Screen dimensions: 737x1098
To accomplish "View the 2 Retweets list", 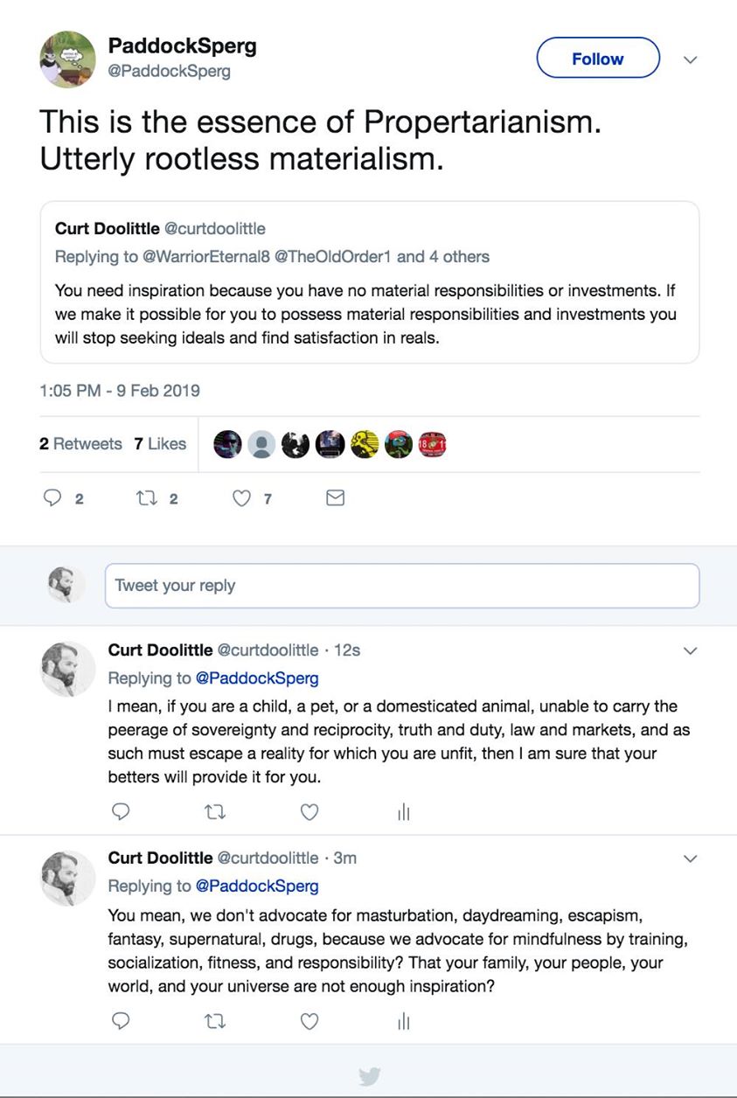I will (80, 444).
